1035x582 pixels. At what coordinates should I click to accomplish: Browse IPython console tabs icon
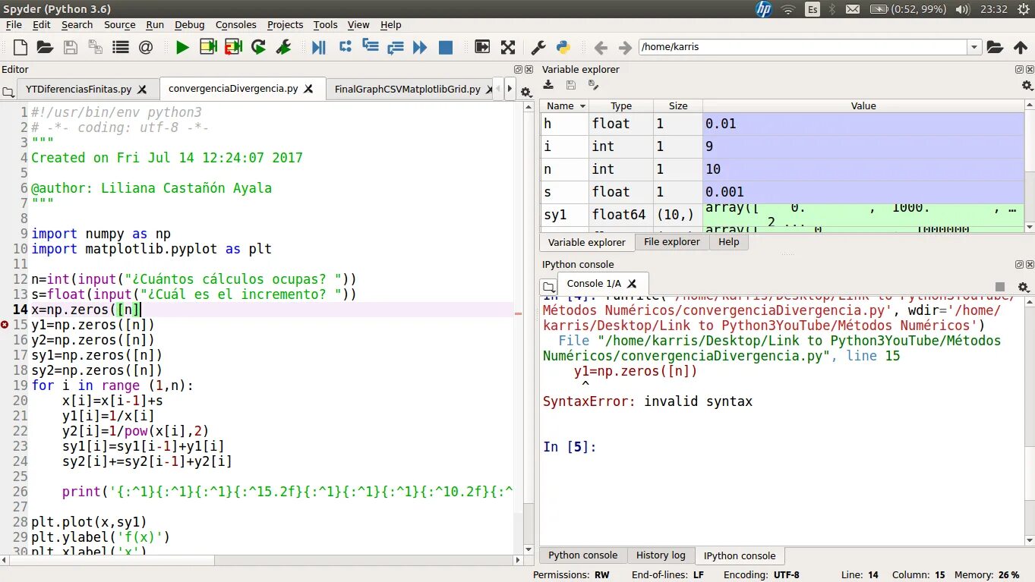(x=548, y=287)
